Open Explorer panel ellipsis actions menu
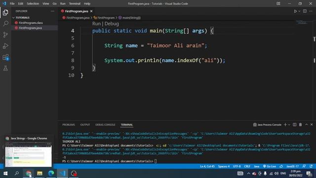Image resolution: width=316 pixels, height=178 pixels. pyautogui.click(x=52, y=11)
